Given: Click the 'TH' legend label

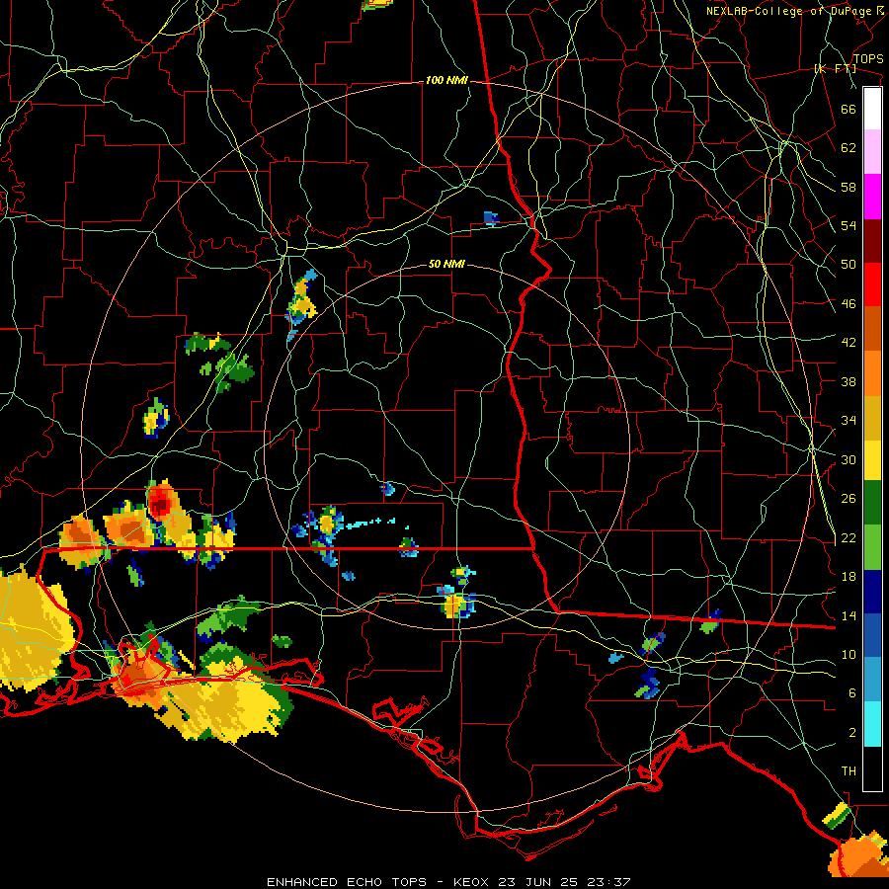Looking at the screenshot, I should 849,771.
